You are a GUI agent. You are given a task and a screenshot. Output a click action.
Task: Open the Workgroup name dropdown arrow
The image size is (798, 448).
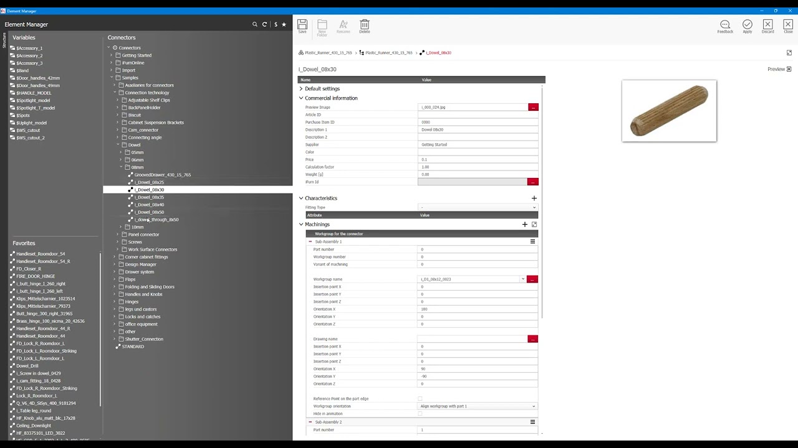[522, 279]
